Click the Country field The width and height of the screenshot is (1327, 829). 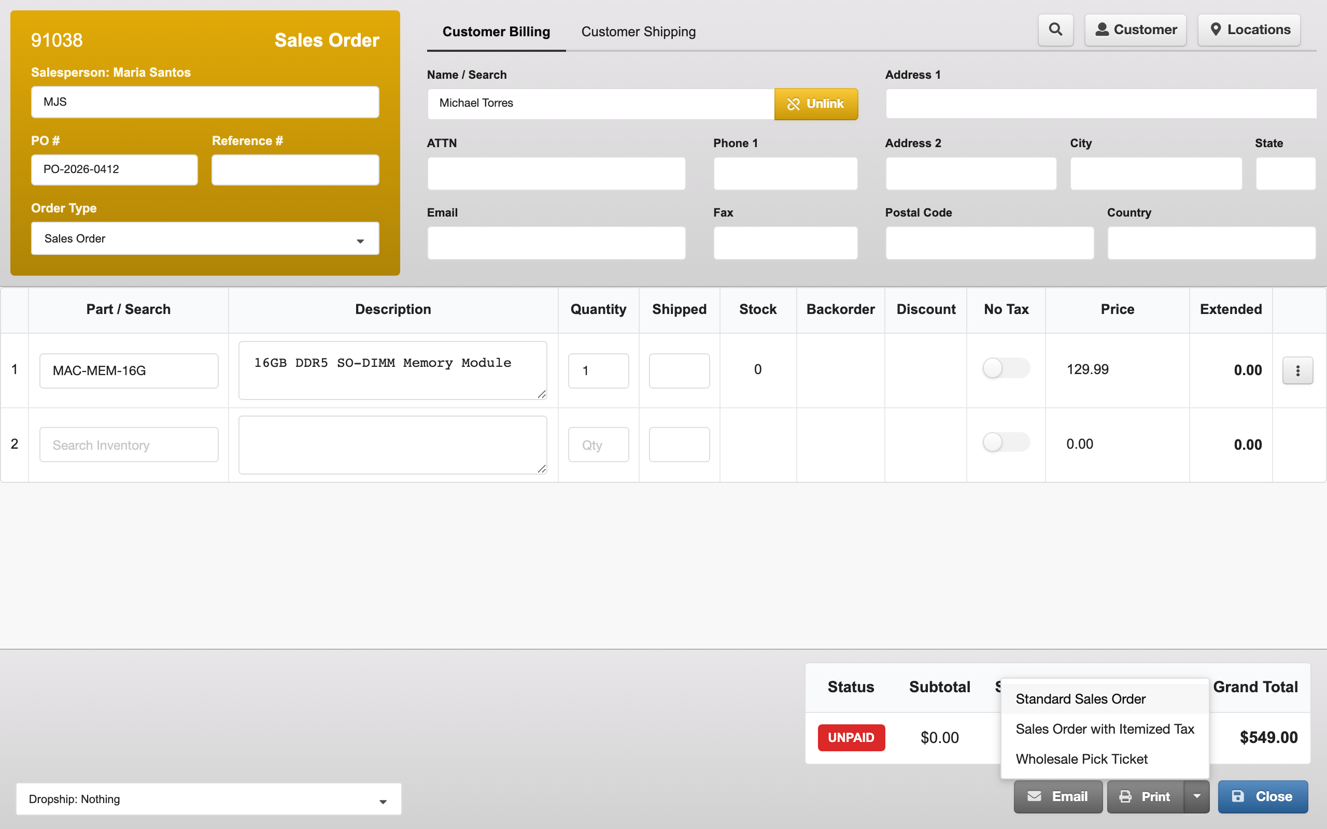[1211, 243]
